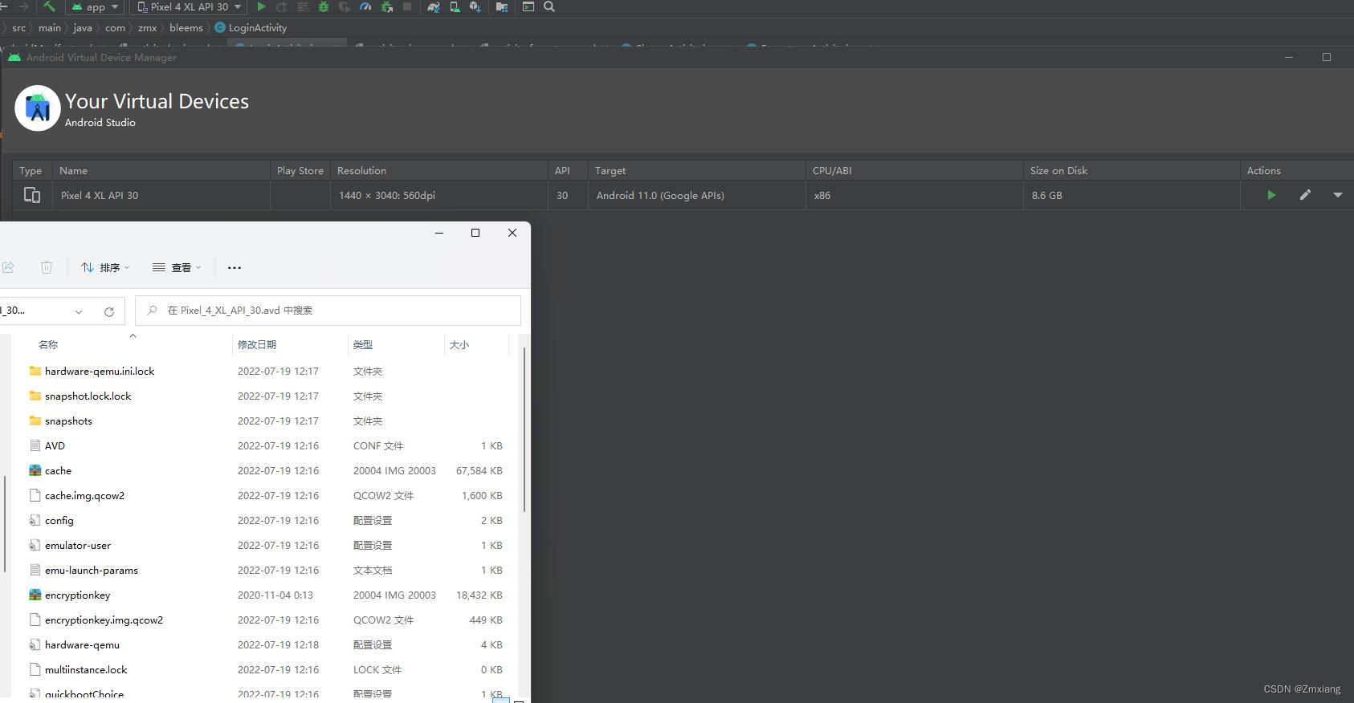The image size is (1354, 703).
Task: Select the main breadcrumb segment
Action: coord(50,27)
